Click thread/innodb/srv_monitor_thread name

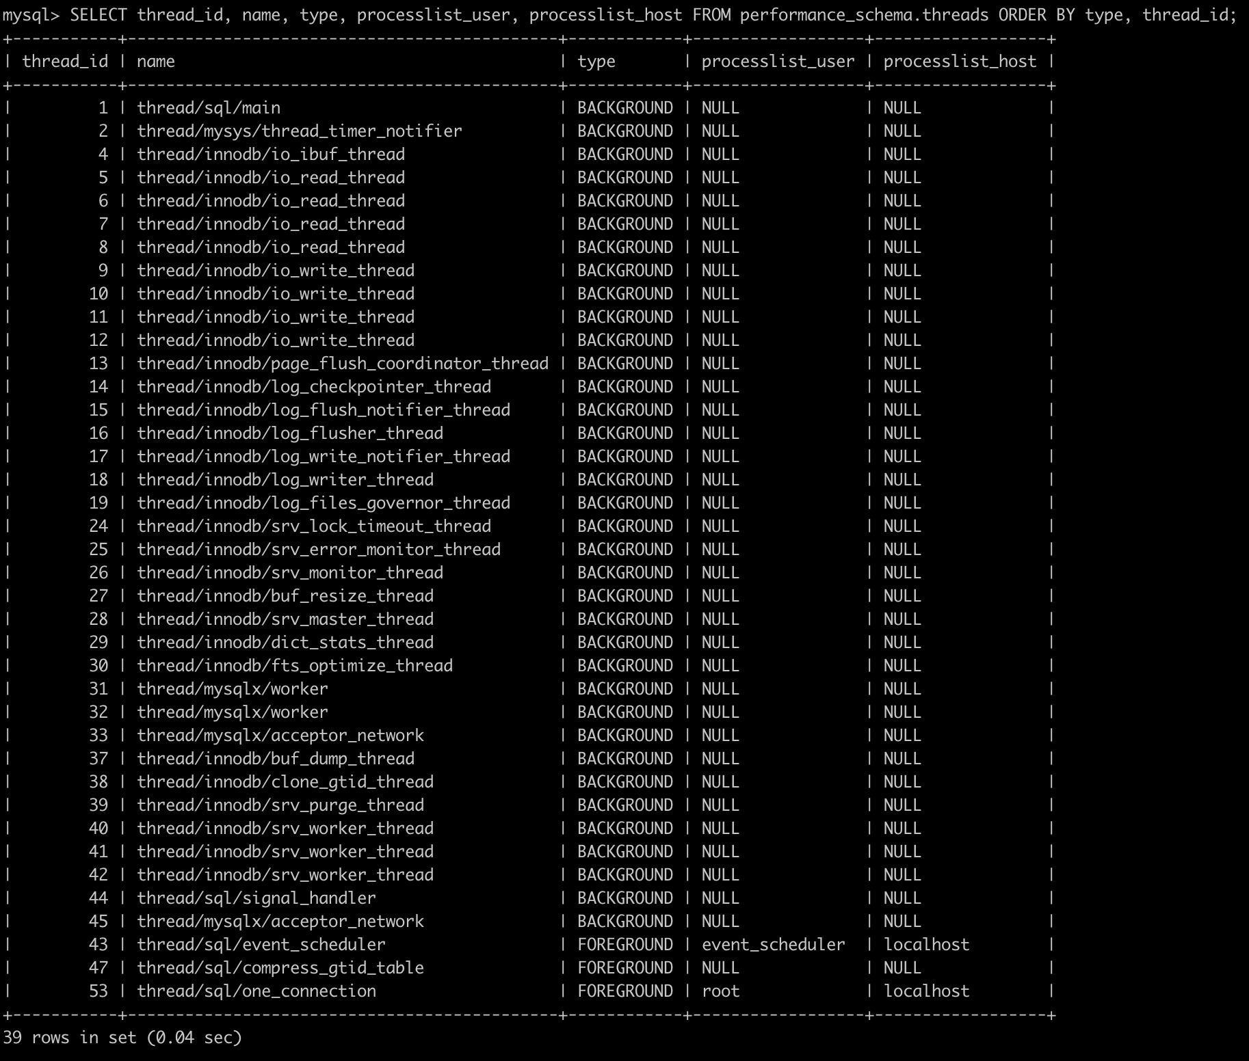click(x=290, y=573)
